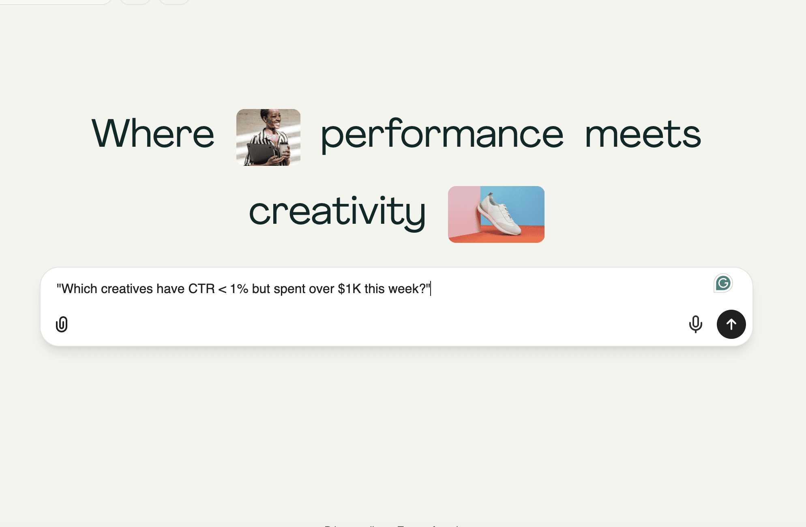Click the rightmost small pill cut off at top
Viewport: 806px width, 527px height.
click(174, 2)
